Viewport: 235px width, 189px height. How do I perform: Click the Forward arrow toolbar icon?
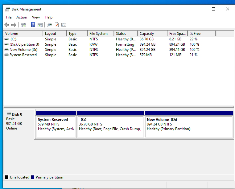click(x=14, y=25)
